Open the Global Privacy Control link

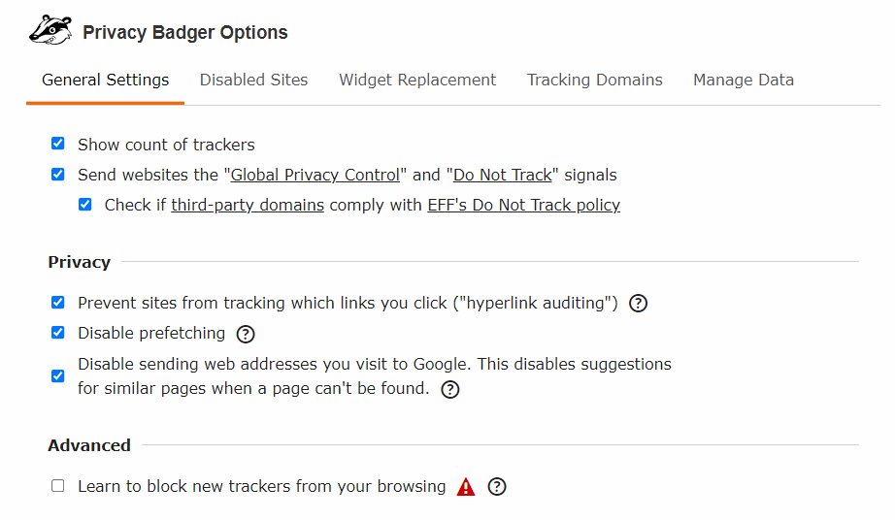[315, 176]
